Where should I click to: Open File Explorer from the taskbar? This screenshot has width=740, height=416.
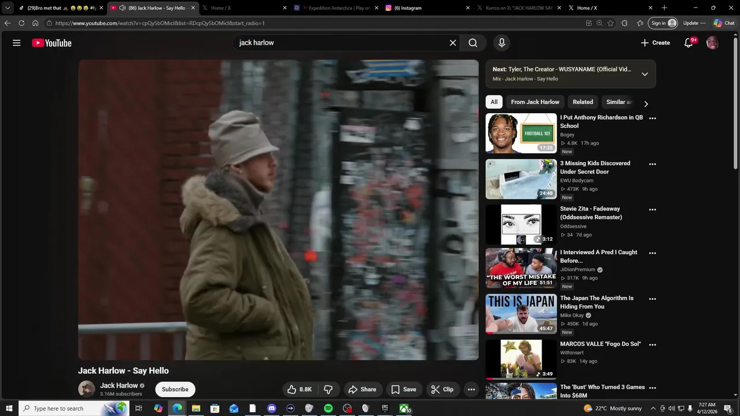(196, 408)
